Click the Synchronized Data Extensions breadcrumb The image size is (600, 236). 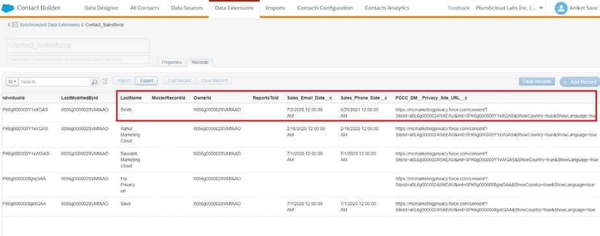(50, 25)
